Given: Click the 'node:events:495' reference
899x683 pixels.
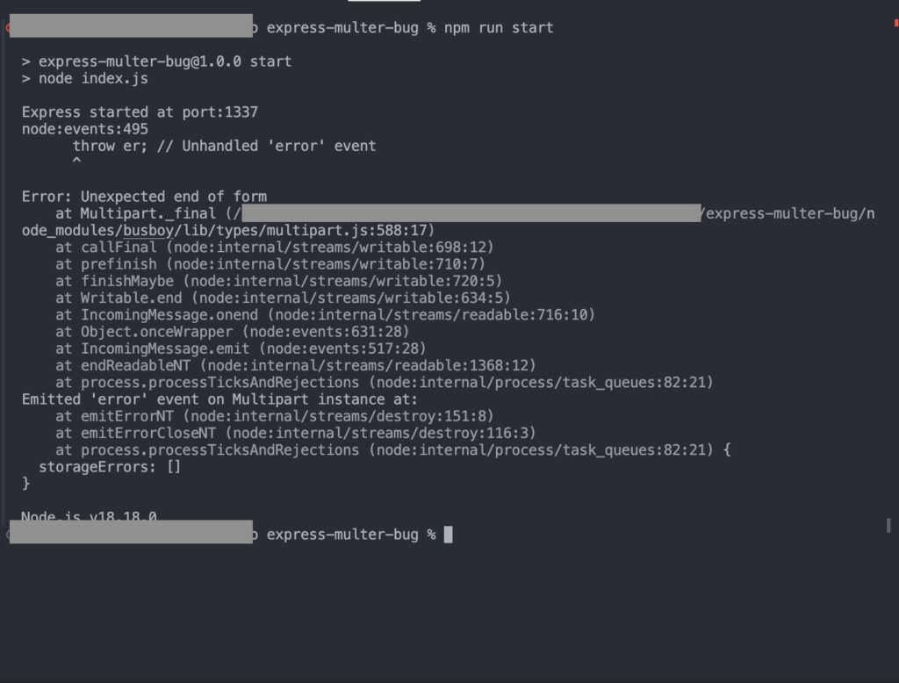Looking at the screenshot, I should 85,129.
